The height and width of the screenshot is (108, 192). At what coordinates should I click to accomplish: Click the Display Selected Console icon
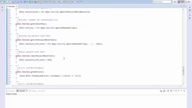171,91
